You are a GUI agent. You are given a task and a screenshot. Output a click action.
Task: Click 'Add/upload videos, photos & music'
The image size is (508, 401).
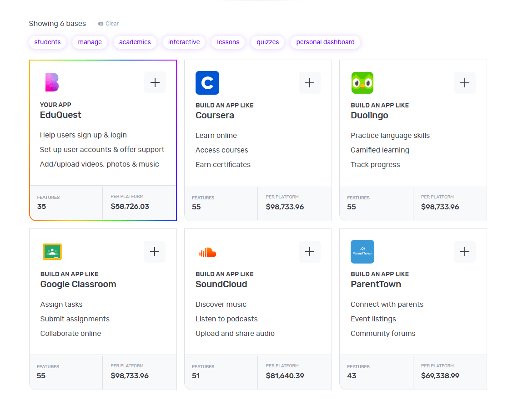(x=100, y=164)
